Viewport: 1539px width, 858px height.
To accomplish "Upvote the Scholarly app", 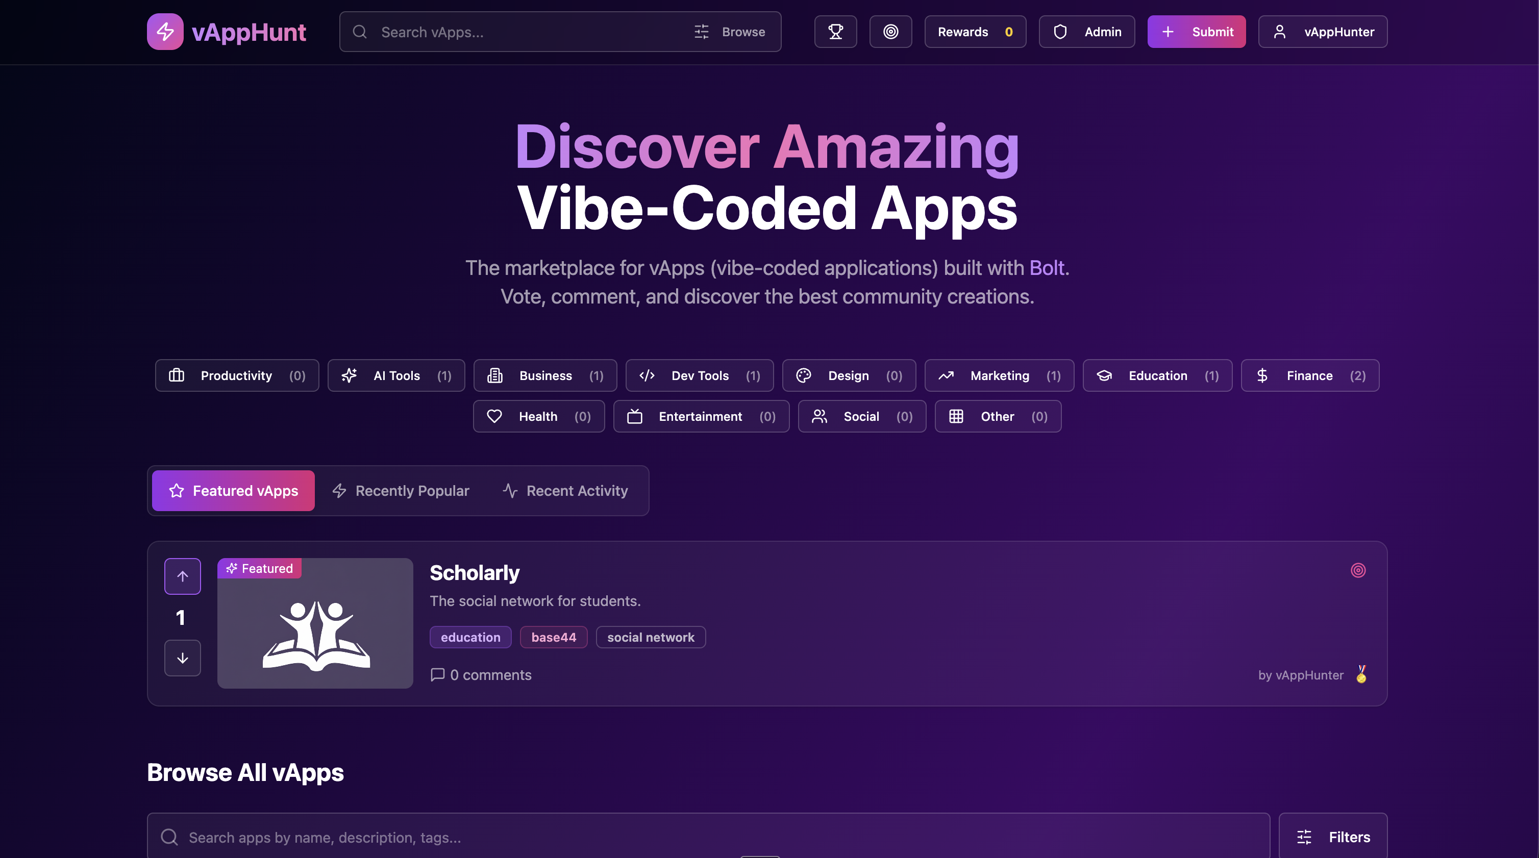I will pos(182,575).
